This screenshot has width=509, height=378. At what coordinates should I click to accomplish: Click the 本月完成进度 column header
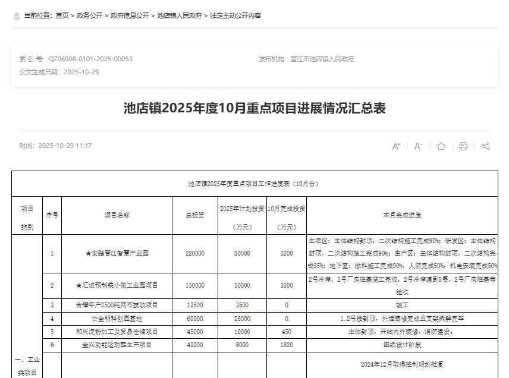[402, 215]
